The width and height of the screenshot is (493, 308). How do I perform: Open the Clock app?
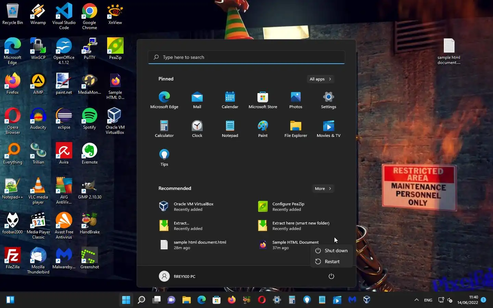click(x=197, y=129)
